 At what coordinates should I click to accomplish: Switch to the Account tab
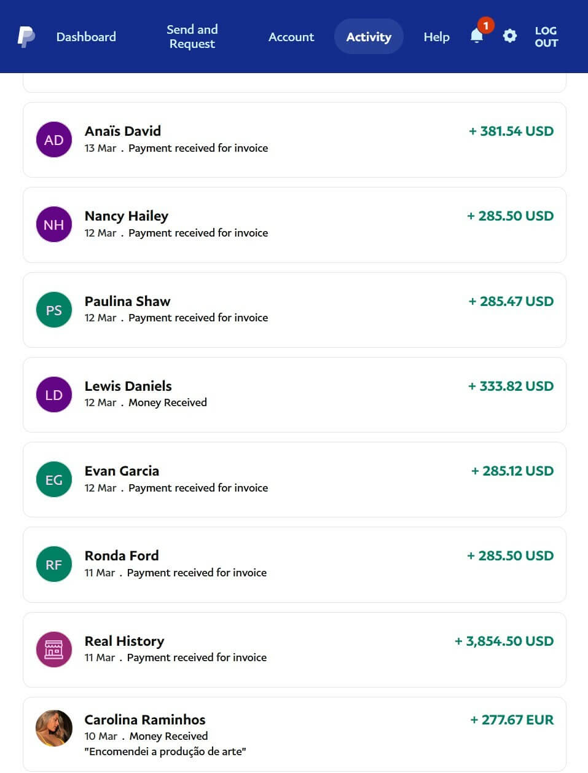[x=291, y=37]
